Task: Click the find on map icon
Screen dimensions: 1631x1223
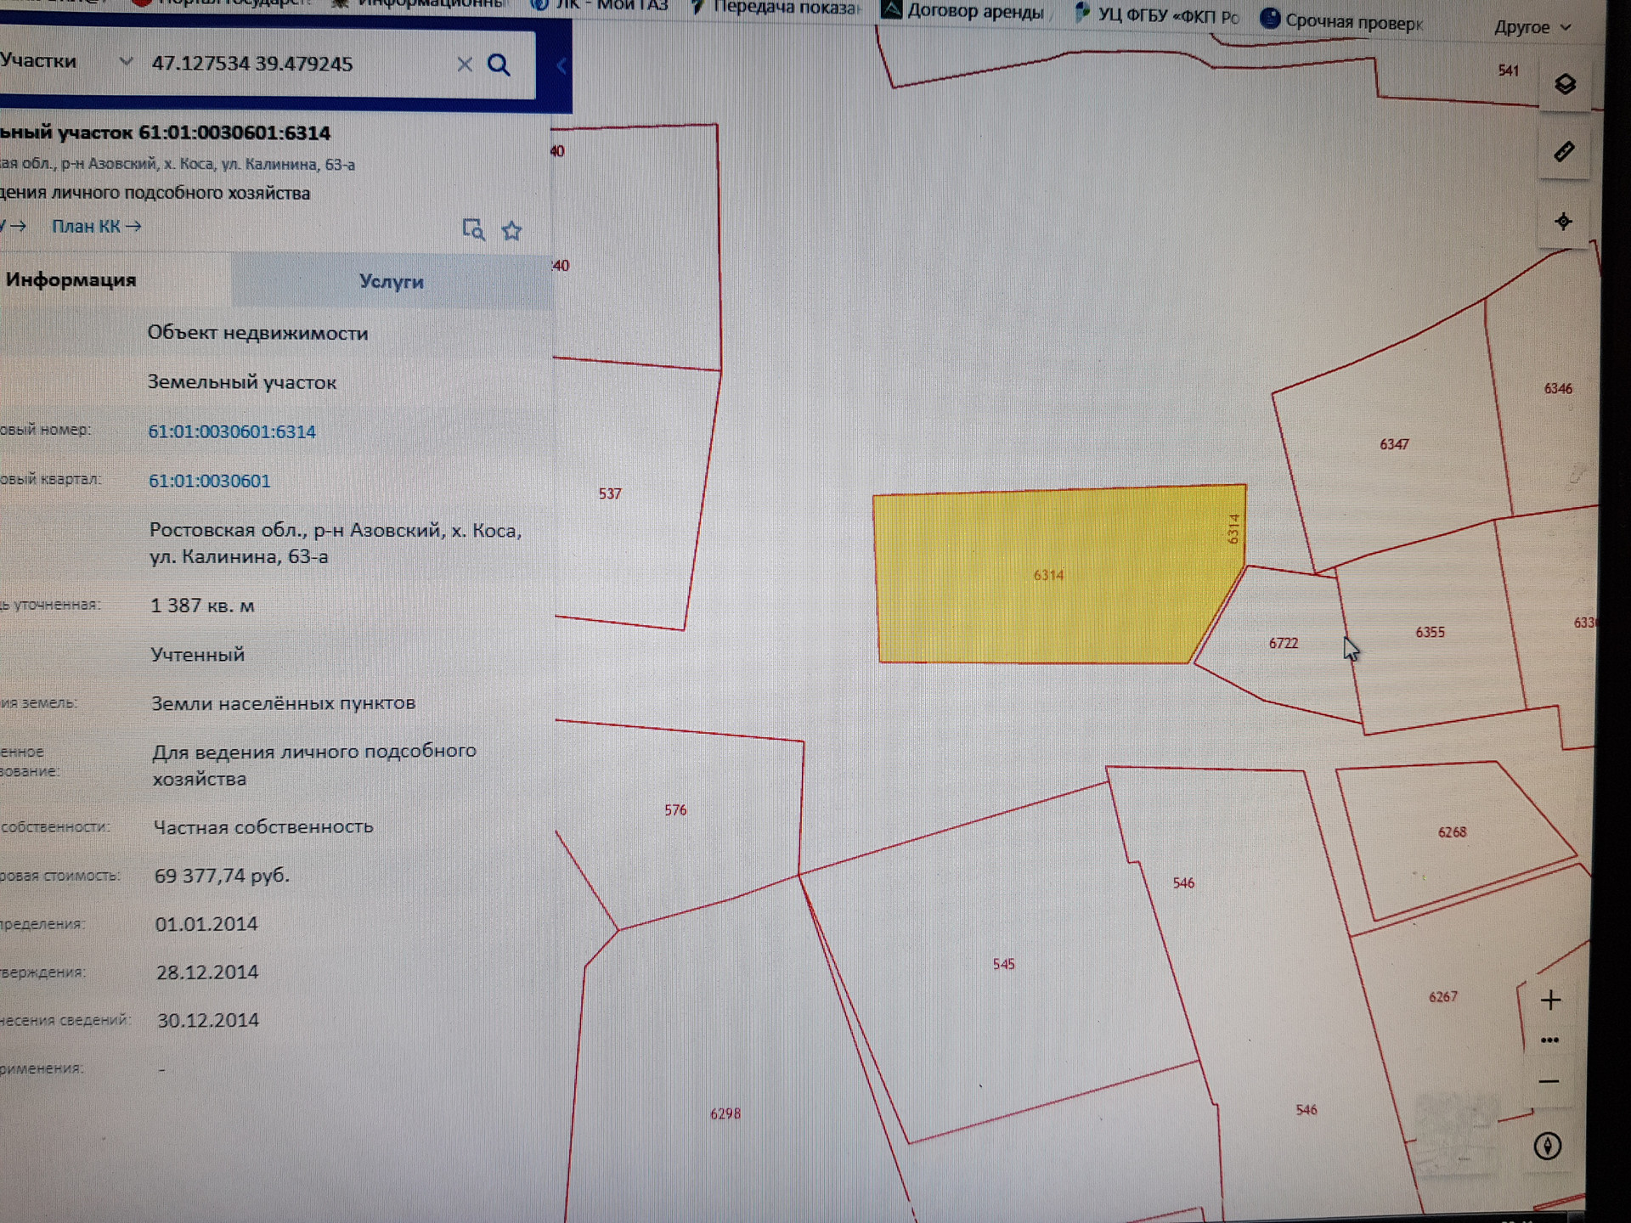Action: (x=473, y=229)
